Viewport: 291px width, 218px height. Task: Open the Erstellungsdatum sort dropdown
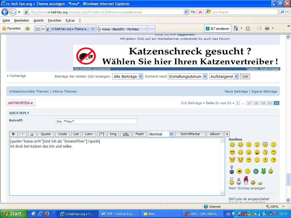tap(188, 76)
